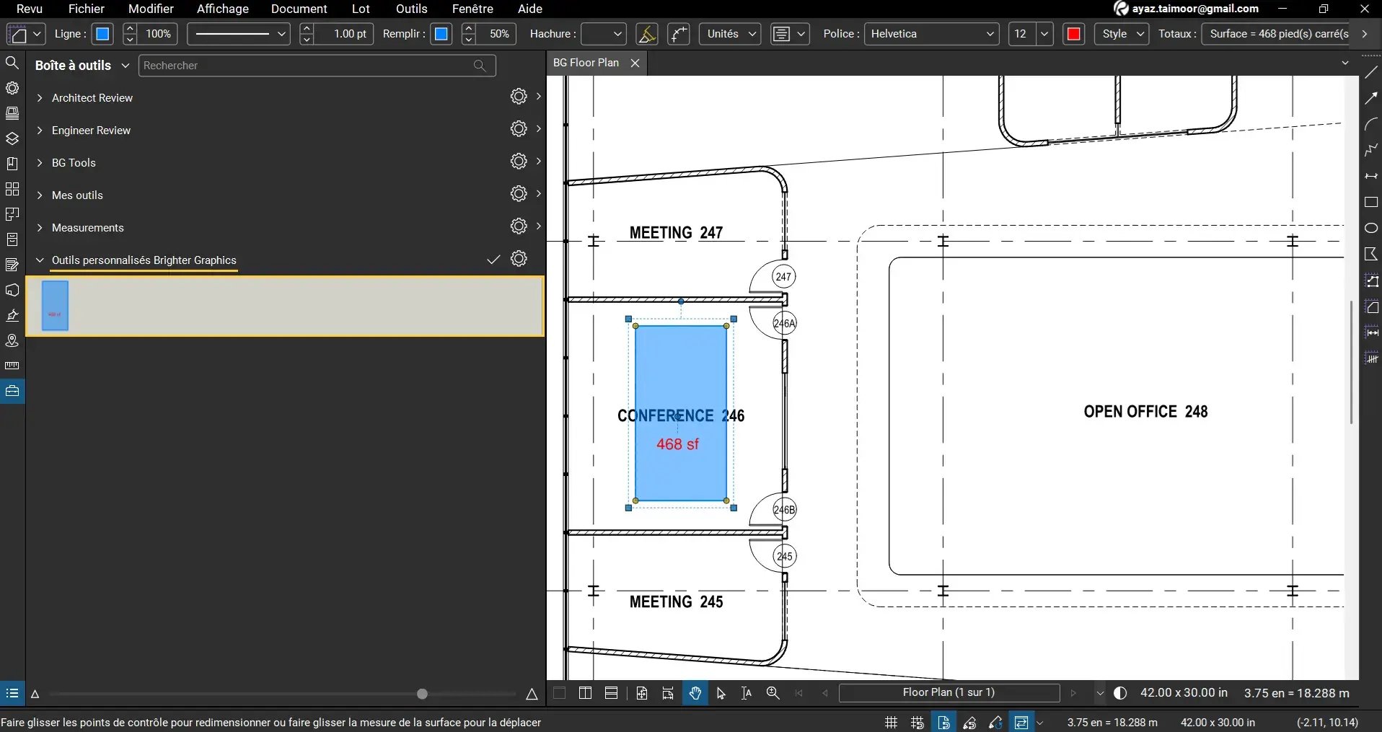The width and height of the screenshot is (1382, 732).
Task: Open the Layers panel
Action: coord(12,138)
